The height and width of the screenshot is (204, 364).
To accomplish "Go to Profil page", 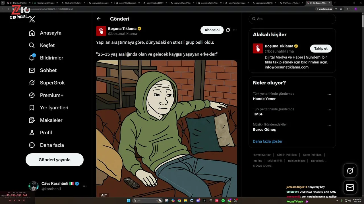I will pos(40,133).
